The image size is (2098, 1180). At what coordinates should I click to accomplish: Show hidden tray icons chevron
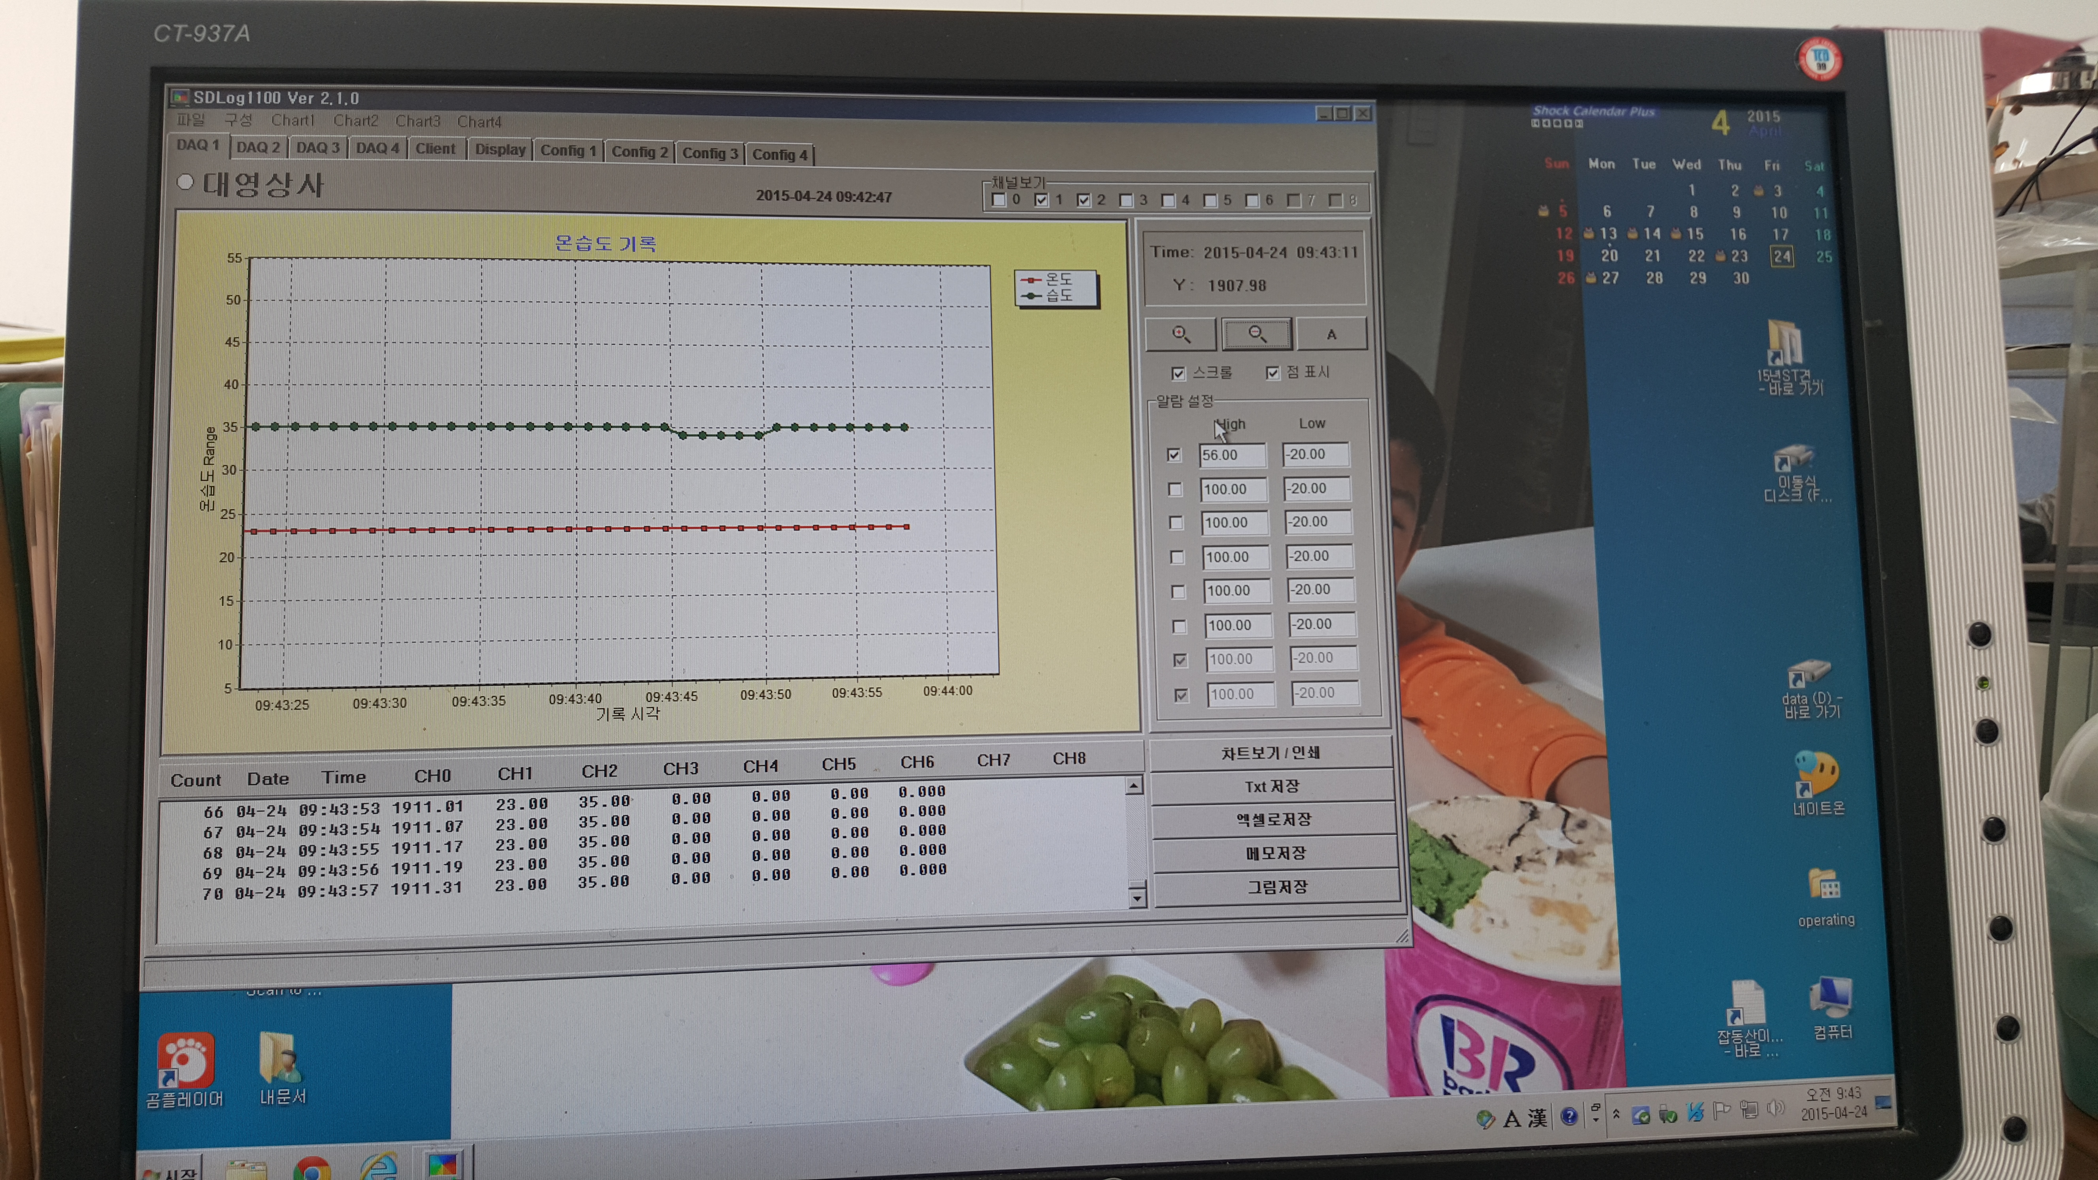[x=1616, y=1113]
